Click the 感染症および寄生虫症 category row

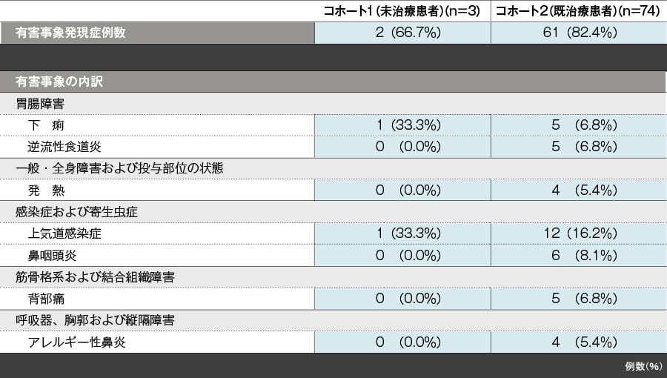click(76, 212)
